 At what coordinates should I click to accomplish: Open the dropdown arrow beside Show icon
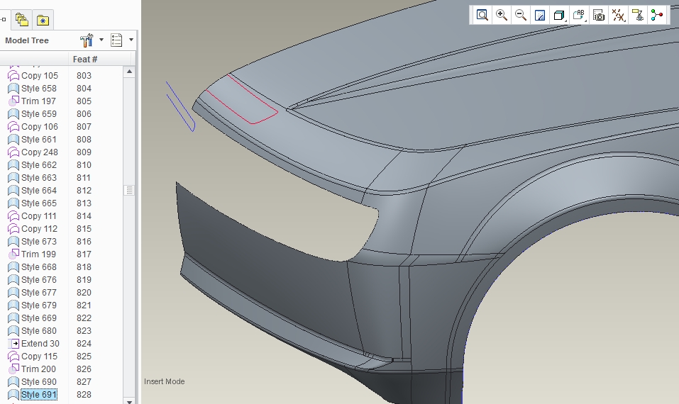point(131,40)
